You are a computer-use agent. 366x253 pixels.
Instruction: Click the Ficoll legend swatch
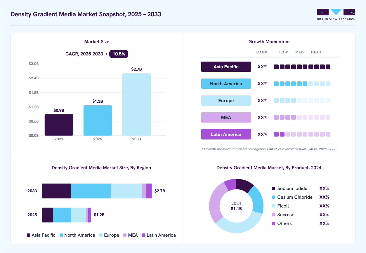(273, 206)
